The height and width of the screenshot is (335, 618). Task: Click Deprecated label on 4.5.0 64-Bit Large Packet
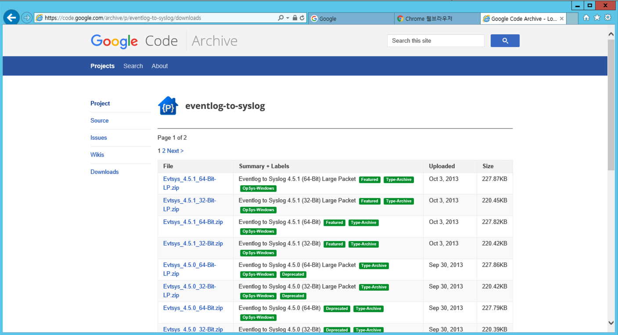[x=293, y=274]
